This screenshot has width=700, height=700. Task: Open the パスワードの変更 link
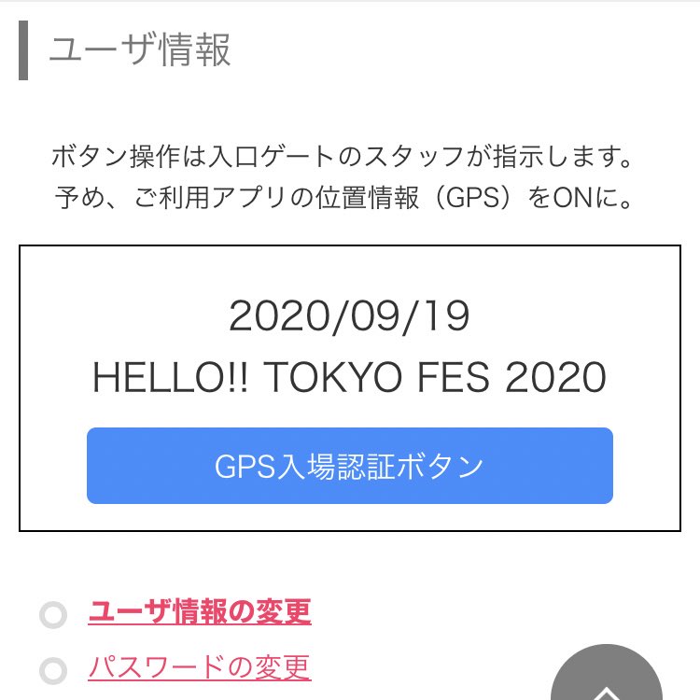coord(199,668)
